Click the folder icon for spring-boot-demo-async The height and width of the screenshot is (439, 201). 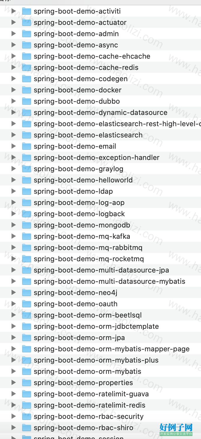(x=27, y=45)
